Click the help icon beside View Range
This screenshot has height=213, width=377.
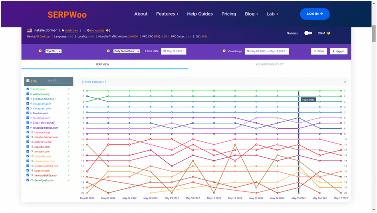(x=225, y=51)
